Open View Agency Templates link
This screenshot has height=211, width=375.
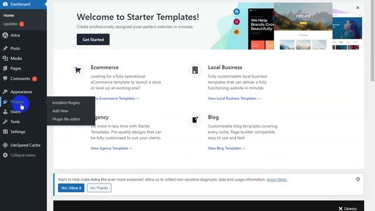pyautogui.click(x=111, y=148)
